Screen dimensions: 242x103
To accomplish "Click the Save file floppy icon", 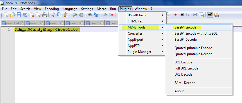I will point(19,15).
